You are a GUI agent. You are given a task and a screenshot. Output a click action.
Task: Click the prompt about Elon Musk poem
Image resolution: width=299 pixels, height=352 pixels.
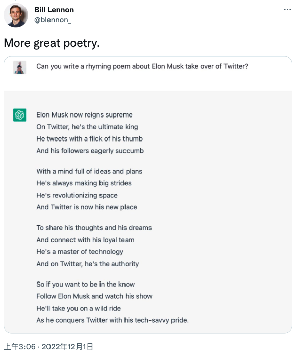142,66
